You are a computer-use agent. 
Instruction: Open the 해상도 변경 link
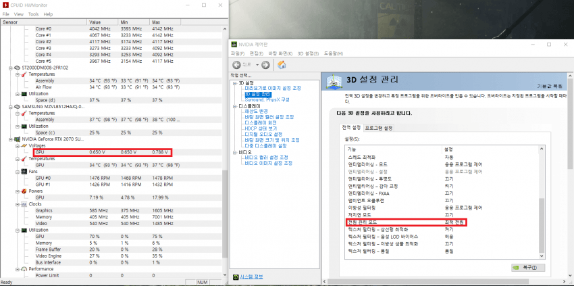(256, 111)
